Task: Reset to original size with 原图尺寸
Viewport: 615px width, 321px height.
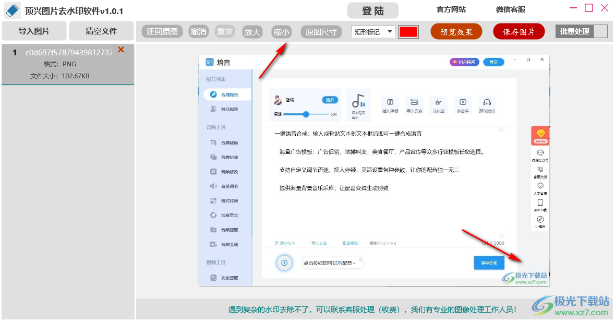Action: [321, 32]
